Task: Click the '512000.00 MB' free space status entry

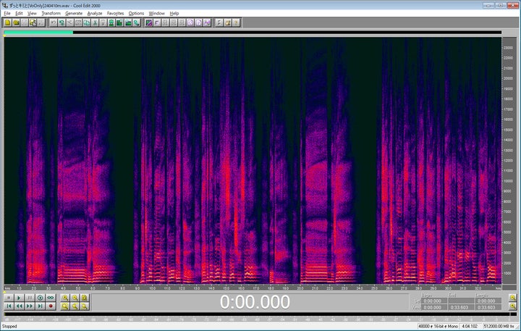Action: [x=498, y=327]
